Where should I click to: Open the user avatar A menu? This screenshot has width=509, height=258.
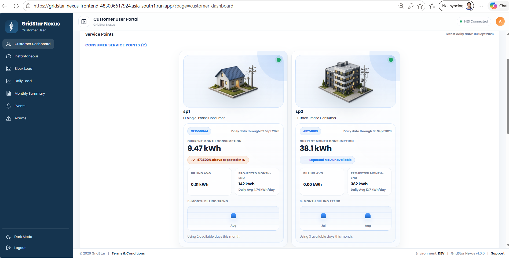click(x=500, y=21)
